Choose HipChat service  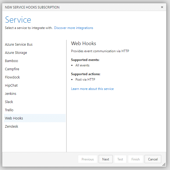35,86
